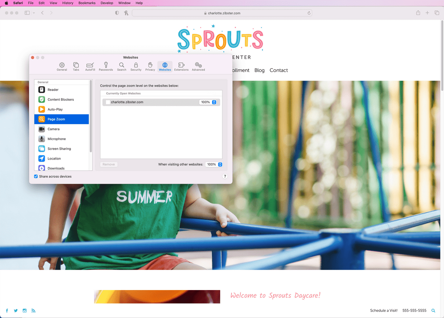
Task: Click the reload page icon
Action: (309, 13)
